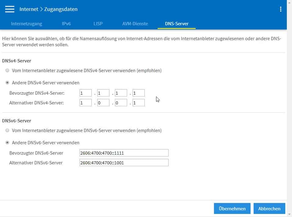This screenshot has width=292, height=217.
Task: Go to the AVM-Dienste tab
Action: pos(135,23)
